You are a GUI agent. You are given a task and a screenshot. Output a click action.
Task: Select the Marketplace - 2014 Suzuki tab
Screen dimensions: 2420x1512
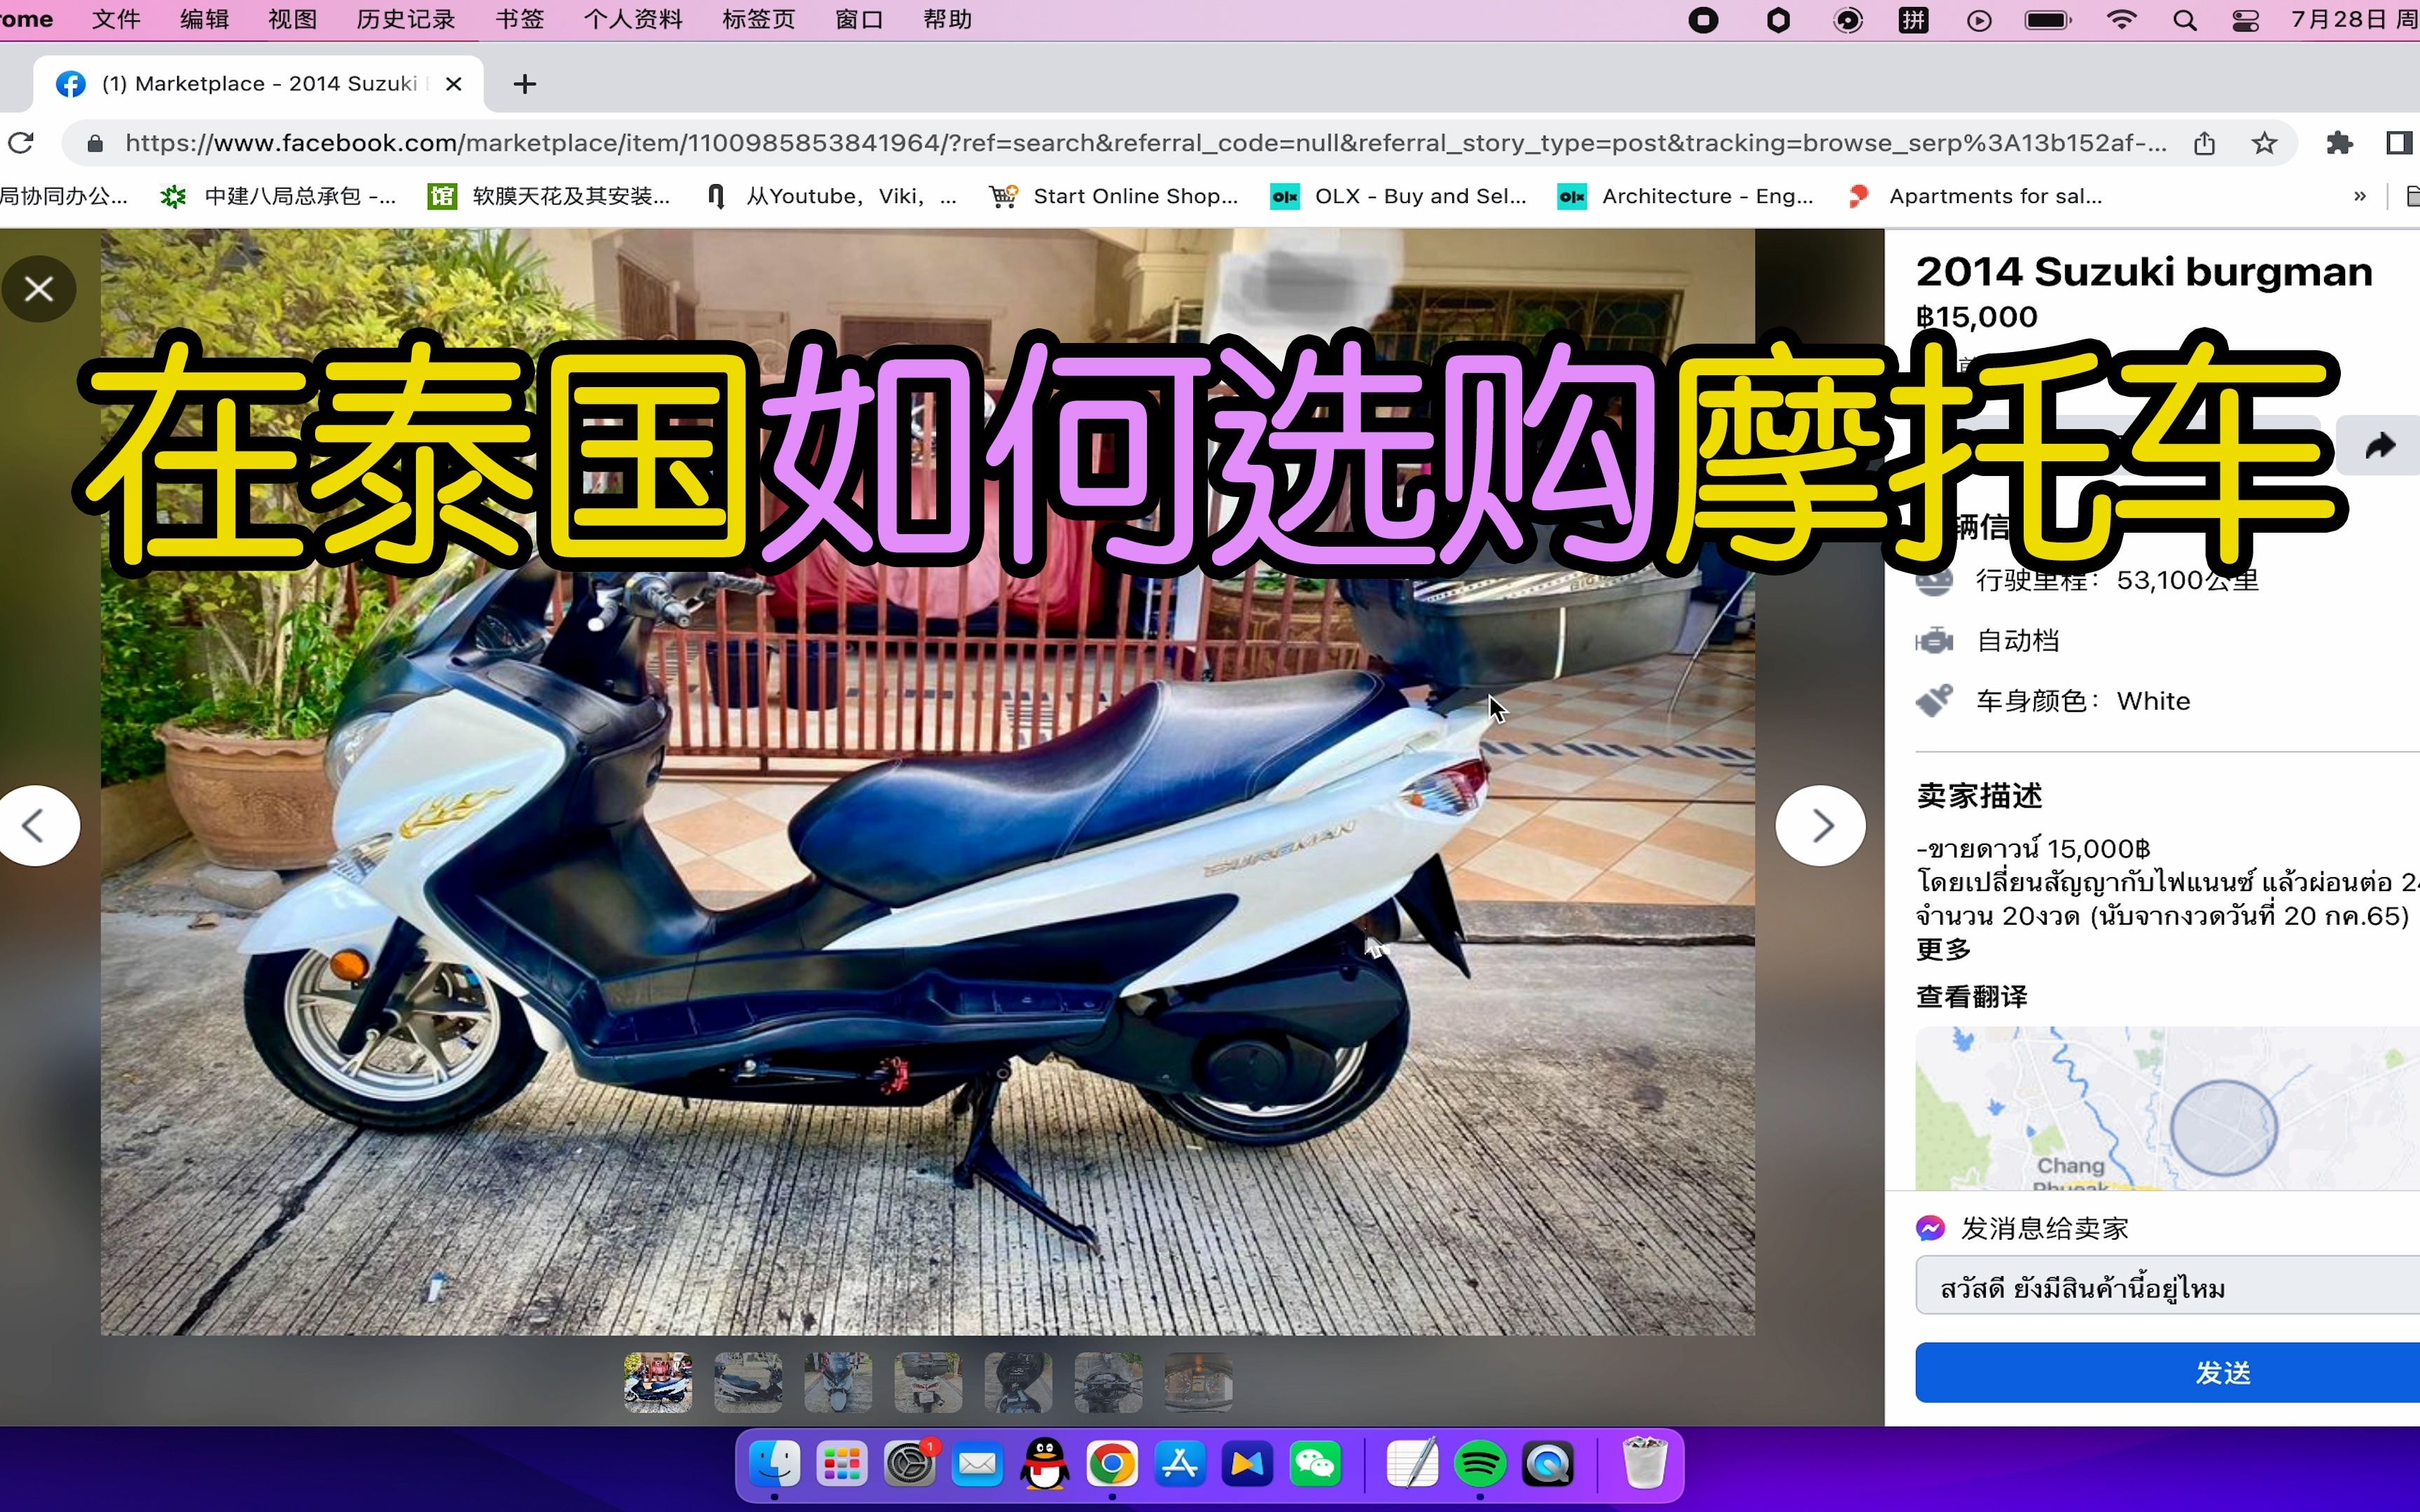point(258,84)
